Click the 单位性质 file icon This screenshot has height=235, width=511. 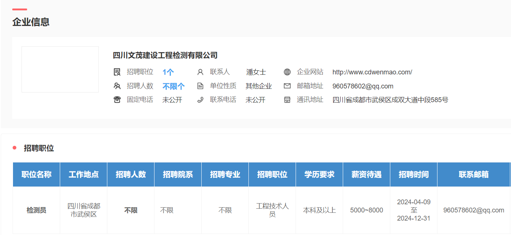pyautogui.click(x=200, y=86)
